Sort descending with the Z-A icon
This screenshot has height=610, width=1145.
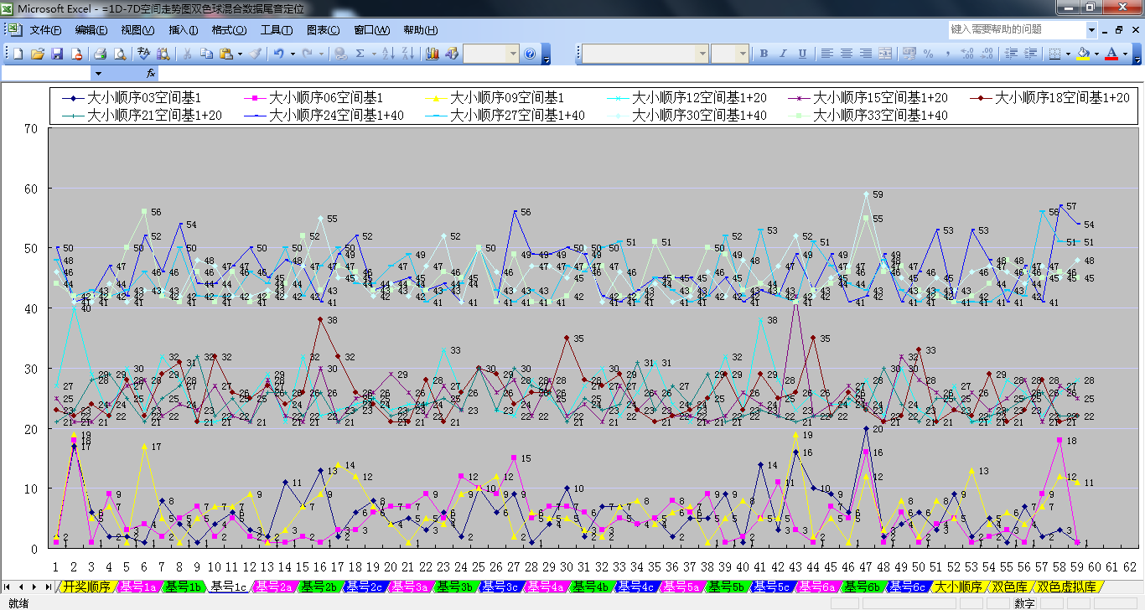[x=407, y=54]
